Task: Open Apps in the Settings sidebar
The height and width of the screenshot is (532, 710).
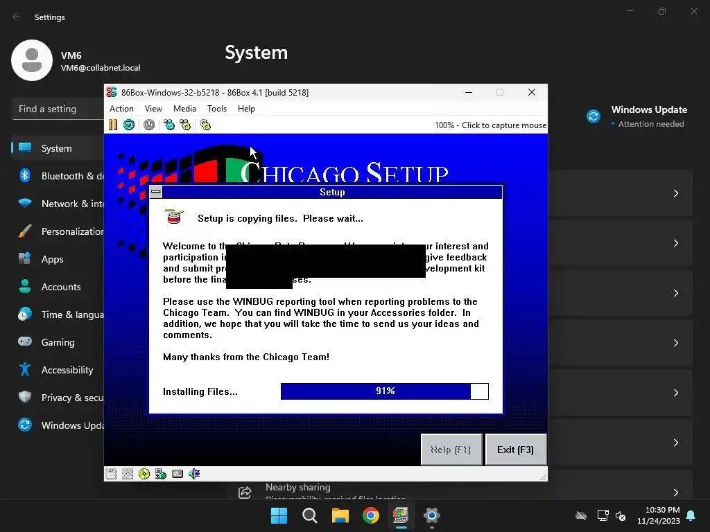Action: [58, 259]
